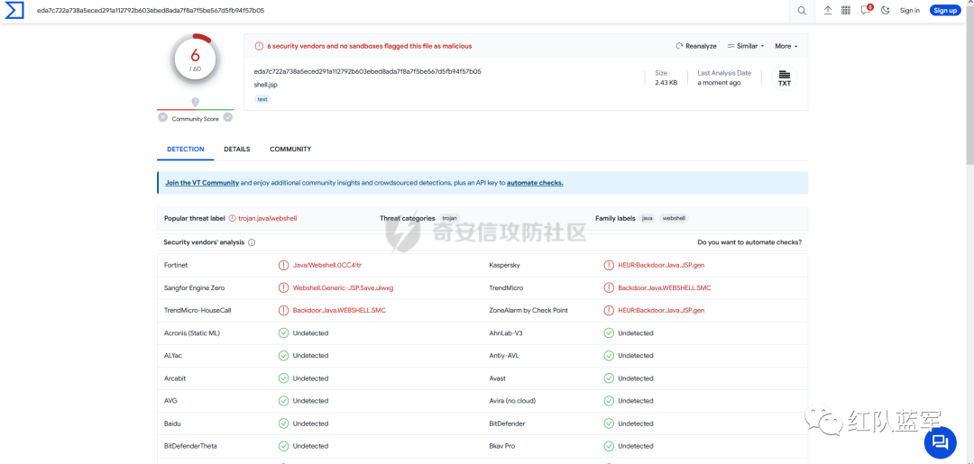Click the community score marker pin icon

[x=195, y=102]
